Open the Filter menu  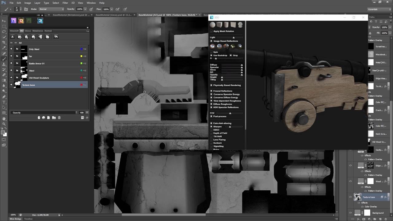point(65,3)
